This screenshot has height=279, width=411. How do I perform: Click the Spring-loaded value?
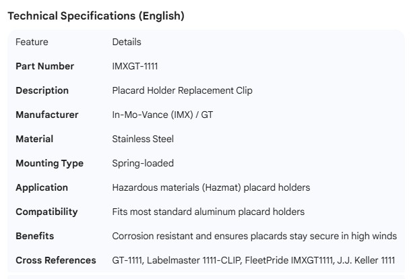click(x=143, y=163)
